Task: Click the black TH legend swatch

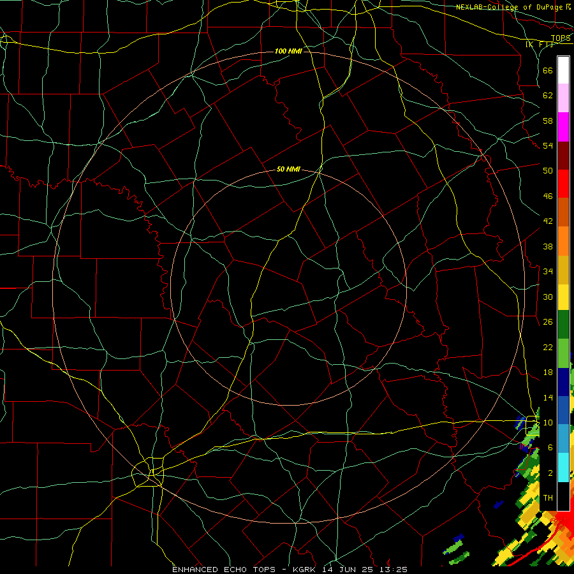Action: pos(563,496)
